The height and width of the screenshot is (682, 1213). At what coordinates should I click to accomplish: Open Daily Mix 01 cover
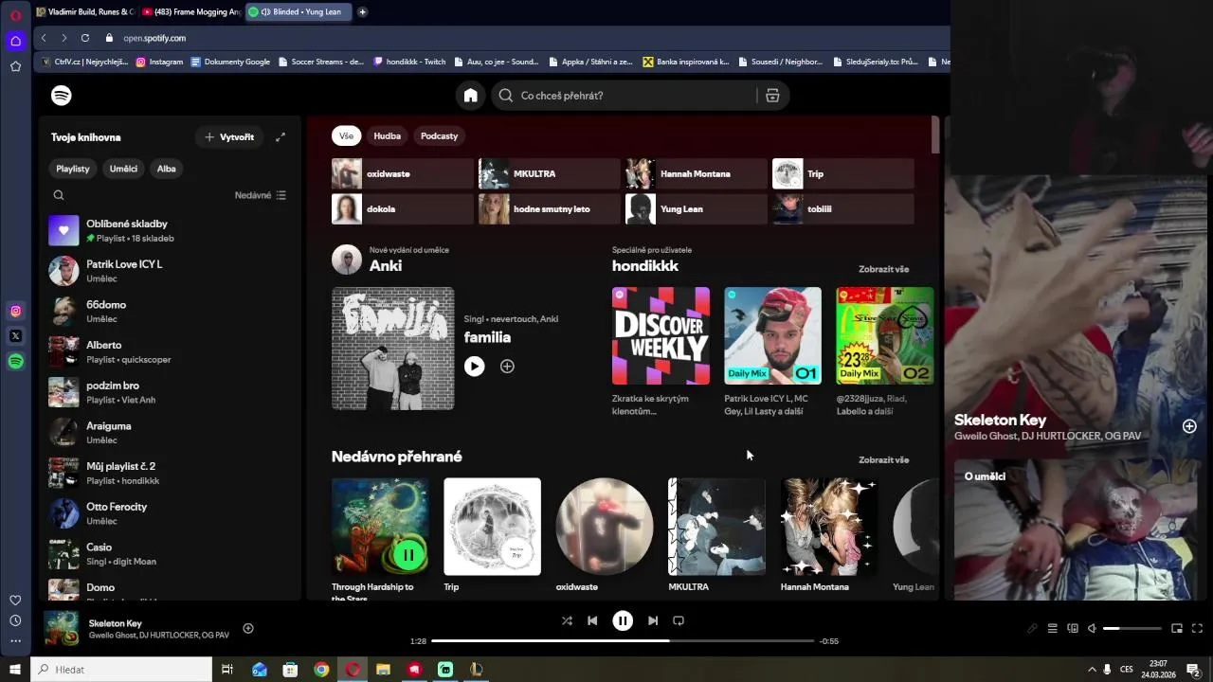point(772,336)
